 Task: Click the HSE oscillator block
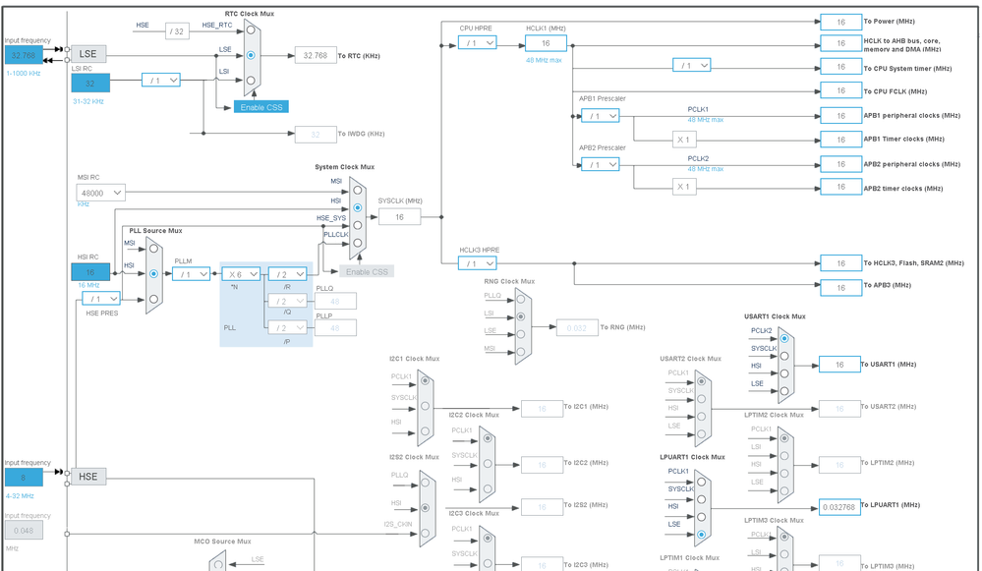pyautogui.click(x=88, y=477)
